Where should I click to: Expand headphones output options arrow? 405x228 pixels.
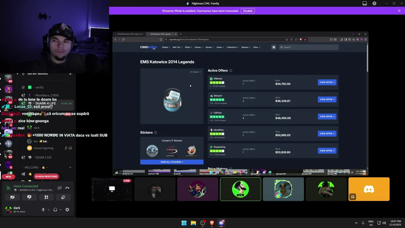click(60, 210)
